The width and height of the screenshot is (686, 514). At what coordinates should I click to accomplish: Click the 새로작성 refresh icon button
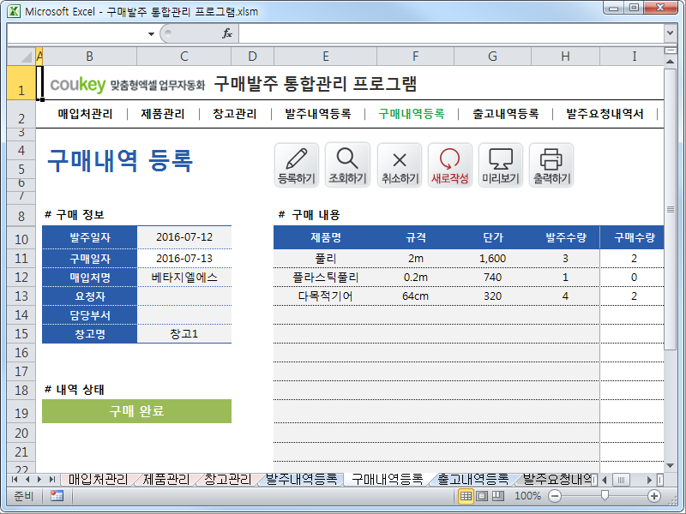pyautogui.click(x=449, y=165)
